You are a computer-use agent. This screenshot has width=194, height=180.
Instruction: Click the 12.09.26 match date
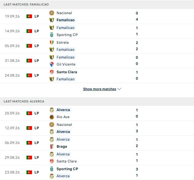tap(12, 128)
